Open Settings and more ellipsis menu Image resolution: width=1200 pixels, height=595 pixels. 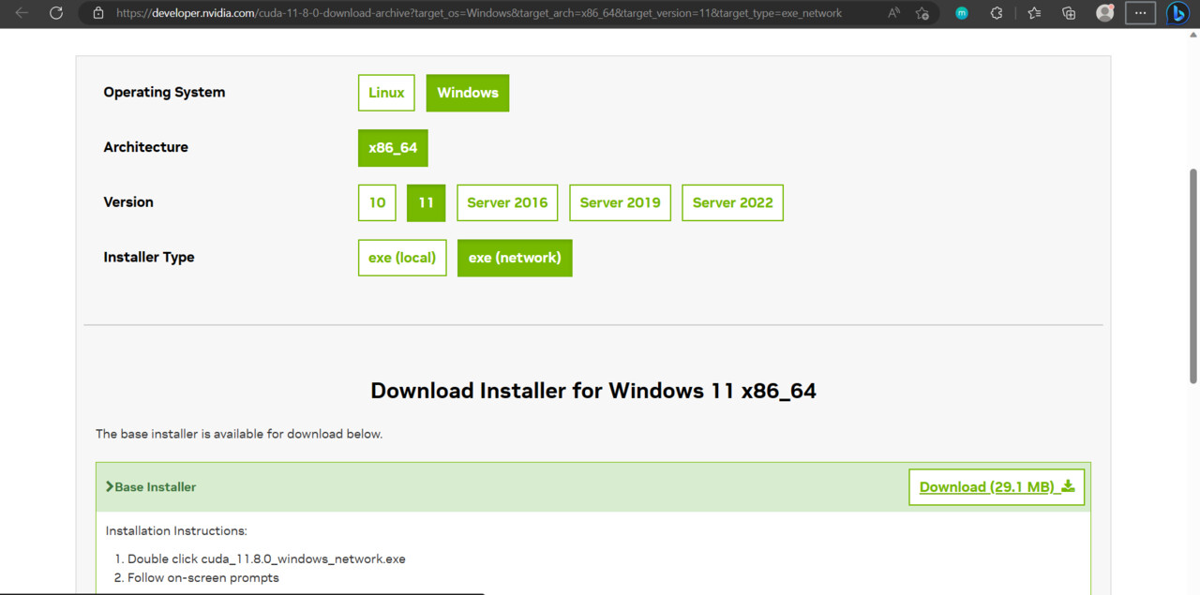pyautogui.click(x=1140, y=13)
